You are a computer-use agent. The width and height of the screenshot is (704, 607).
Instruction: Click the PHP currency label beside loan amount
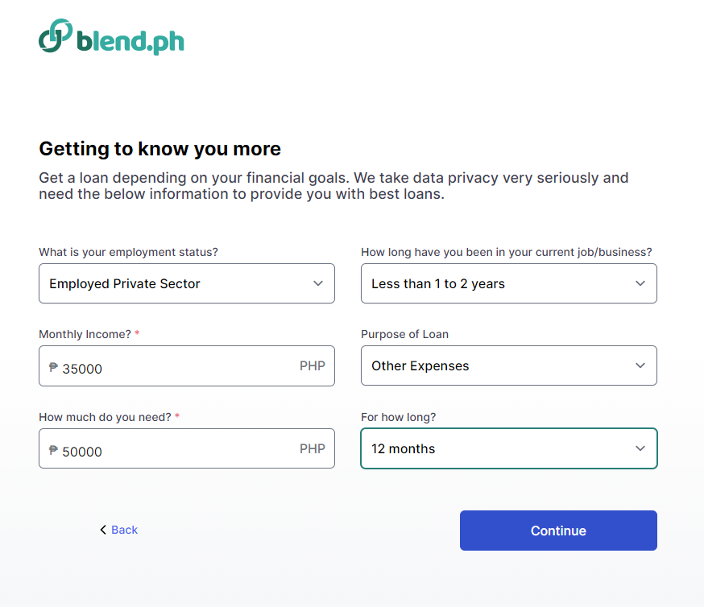click(313, 448)
